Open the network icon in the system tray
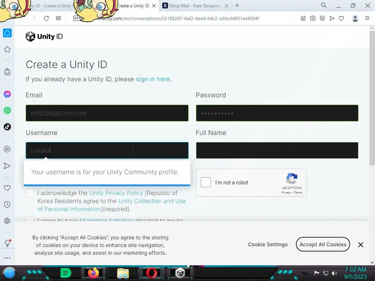This screenshot has width=375, height=281. [x=326, y=273]
